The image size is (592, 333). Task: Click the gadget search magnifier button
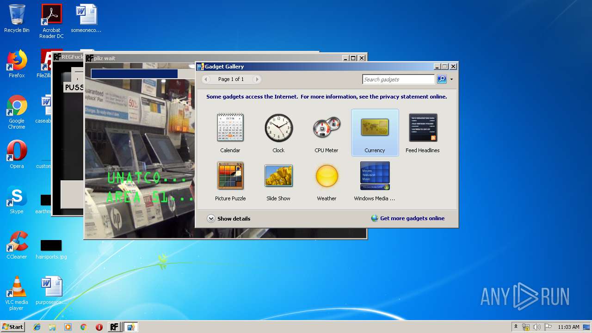click(442, 79)
